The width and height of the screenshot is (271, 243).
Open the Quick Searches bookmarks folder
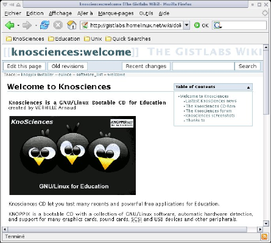(128, 39)
